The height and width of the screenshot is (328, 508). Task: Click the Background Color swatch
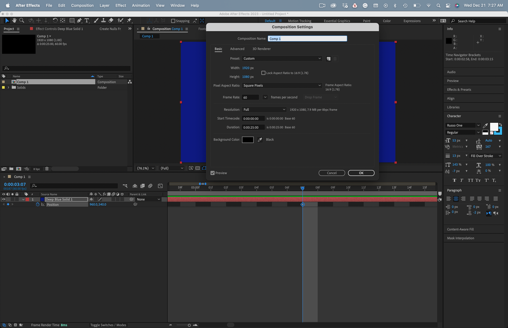point(248,140)
